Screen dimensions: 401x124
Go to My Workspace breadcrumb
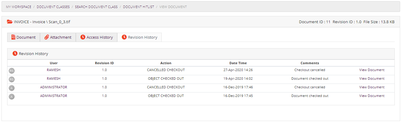pyautogui.click(x=18, y=7)
